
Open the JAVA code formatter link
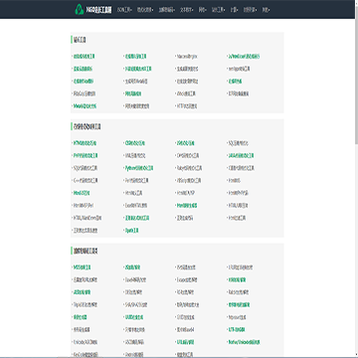coord(241,155)
